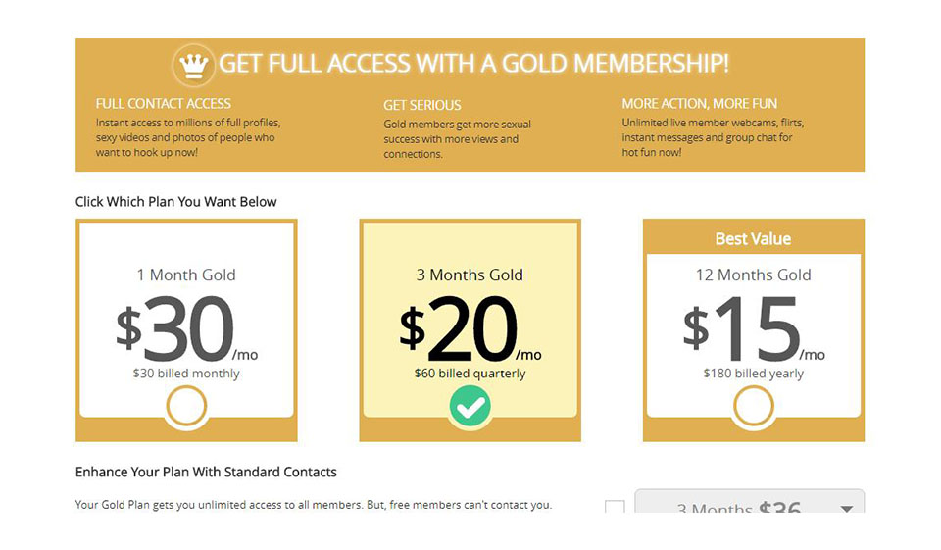Click the More Action, More Fun heading

click(700, 103)
